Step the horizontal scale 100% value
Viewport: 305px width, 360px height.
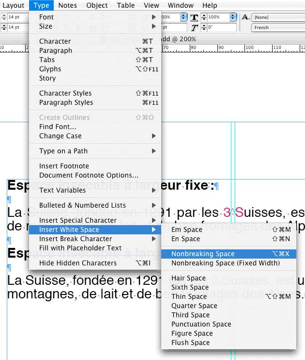tap(204, 17)
